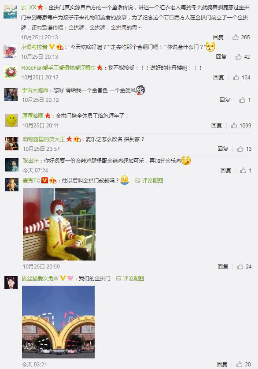Open 云_XX's profile avatar
The width and height of the screenshot is (258, 369).
point(10,12)
